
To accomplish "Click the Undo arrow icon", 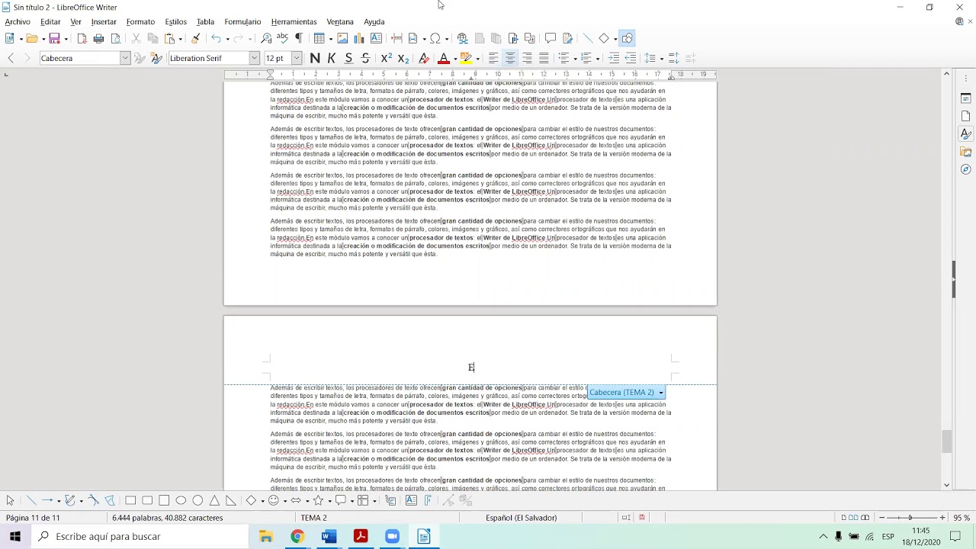I will (216, 38).
